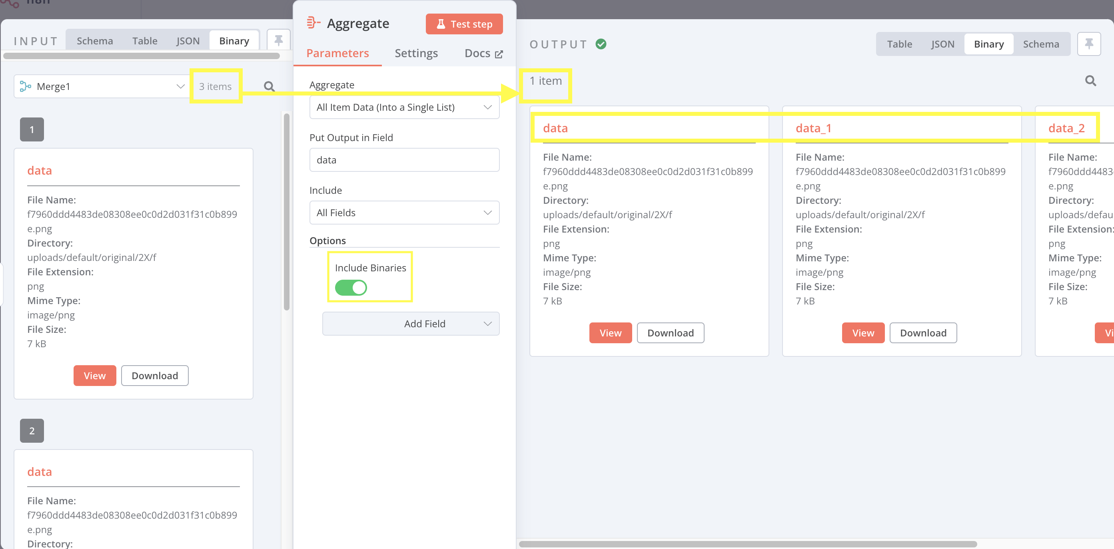Click the 'Include Binaries' label
The height and width of the screenshot is (549, 1114).
[370, 268]
